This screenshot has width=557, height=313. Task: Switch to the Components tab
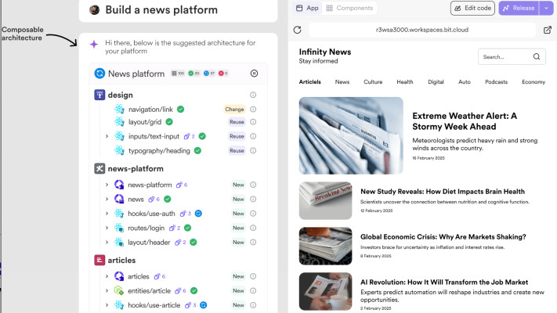point(349,8)
